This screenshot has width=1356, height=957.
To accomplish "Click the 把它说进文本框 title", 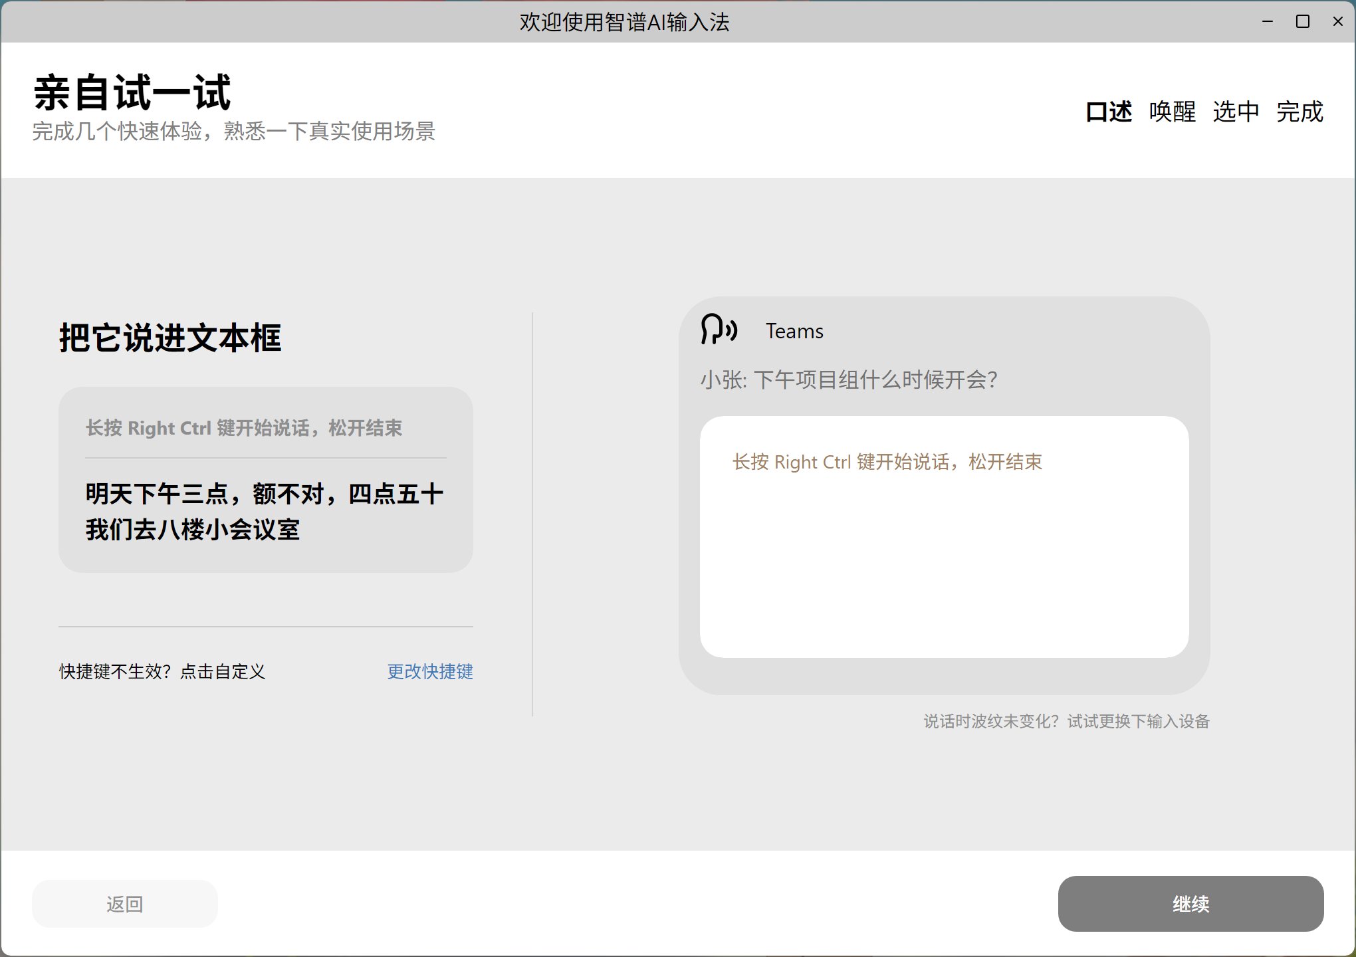I will coord(170,338).
